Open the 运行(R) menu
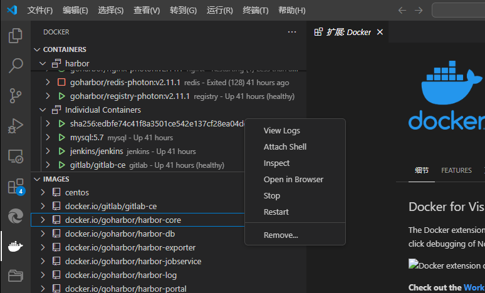The height and width of the screenshot is (293, 485). (x=219, y=11)
